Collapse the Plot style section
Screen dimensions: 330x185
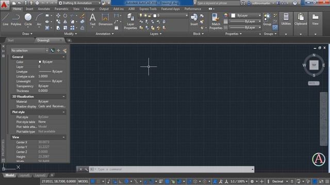point(63,112)
